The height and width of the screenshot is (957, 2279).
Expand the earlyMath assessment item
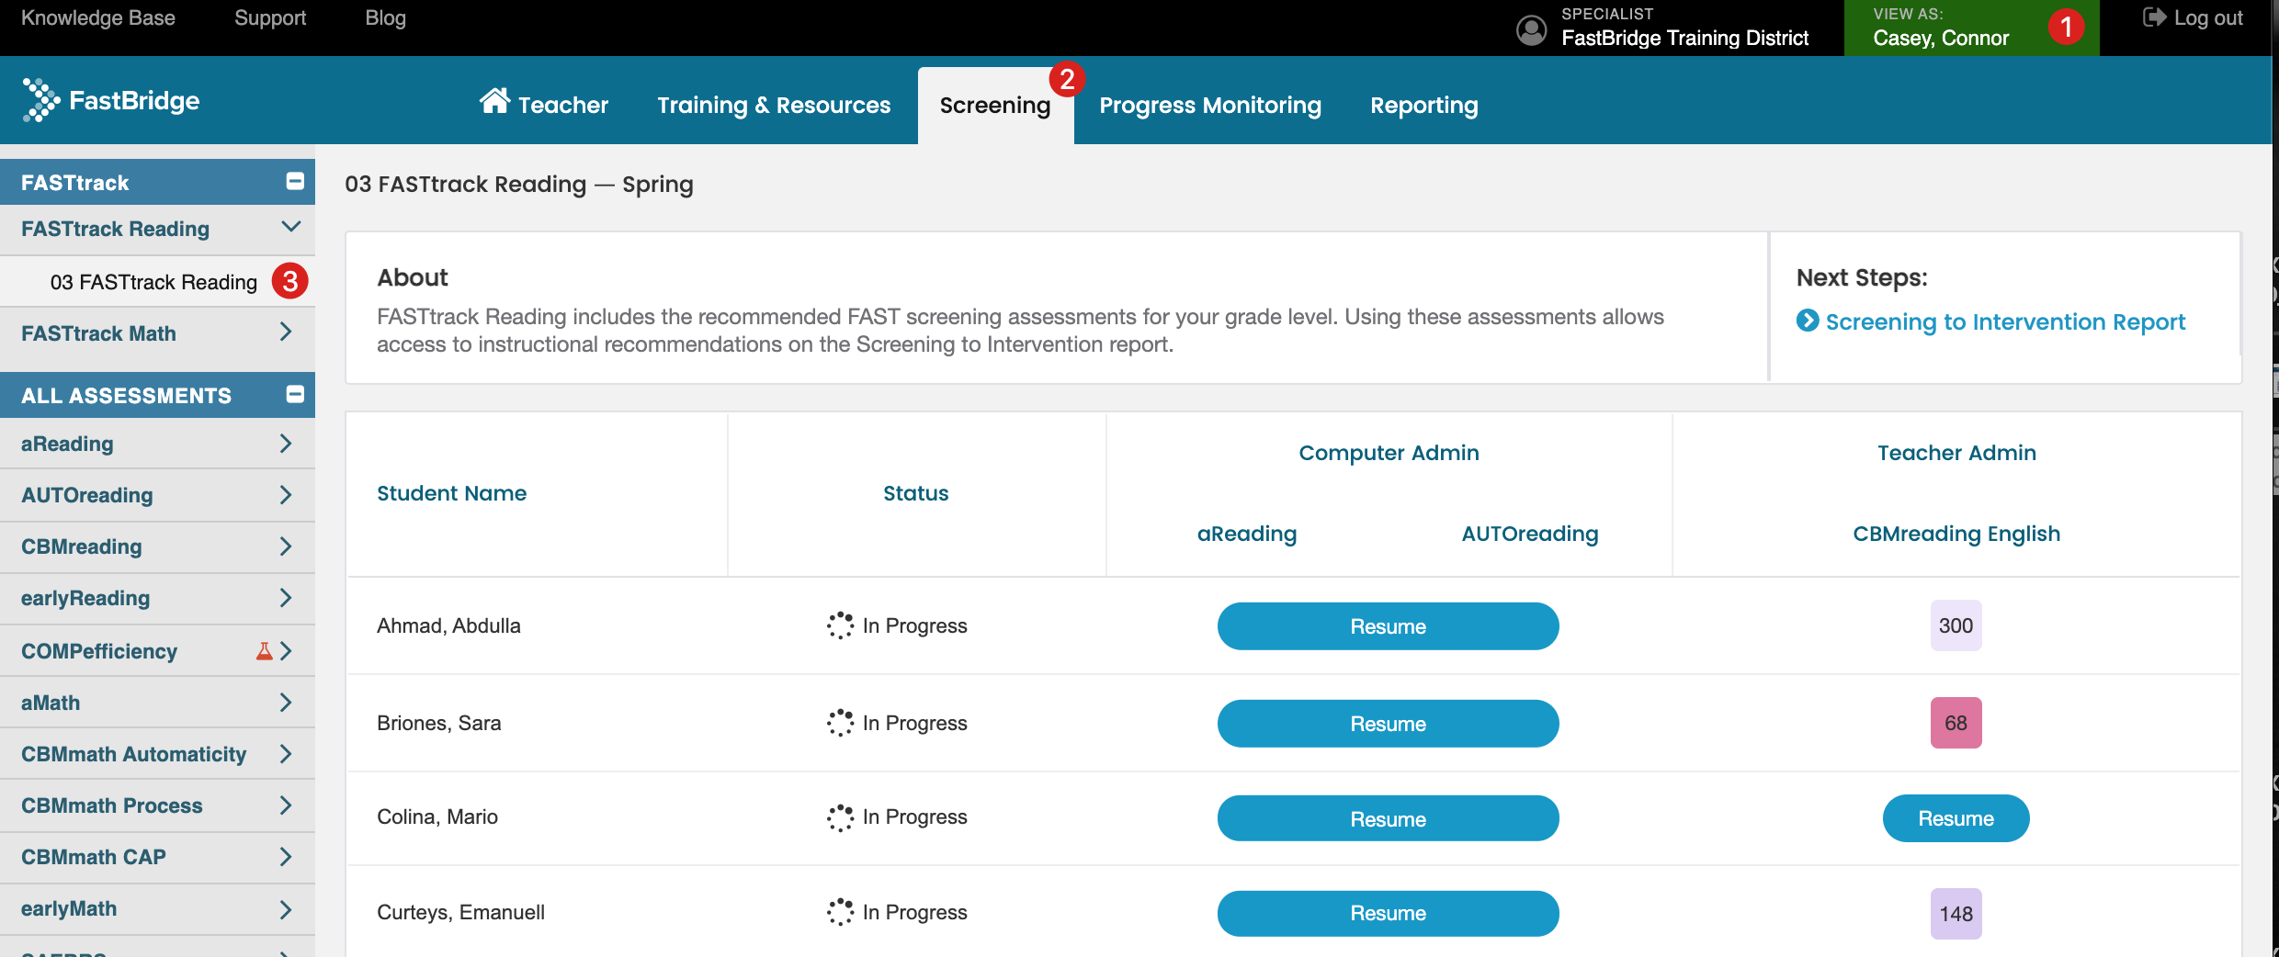point(286,909)
